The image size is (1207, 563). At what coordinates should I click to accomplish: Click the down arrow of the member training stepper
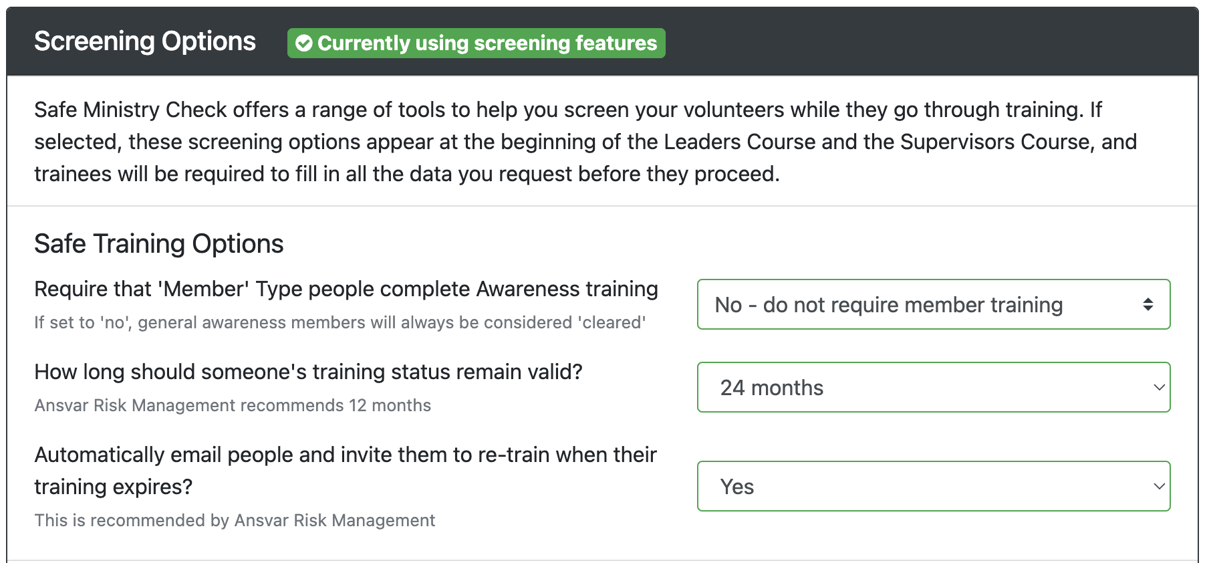tap(1149, 308)
